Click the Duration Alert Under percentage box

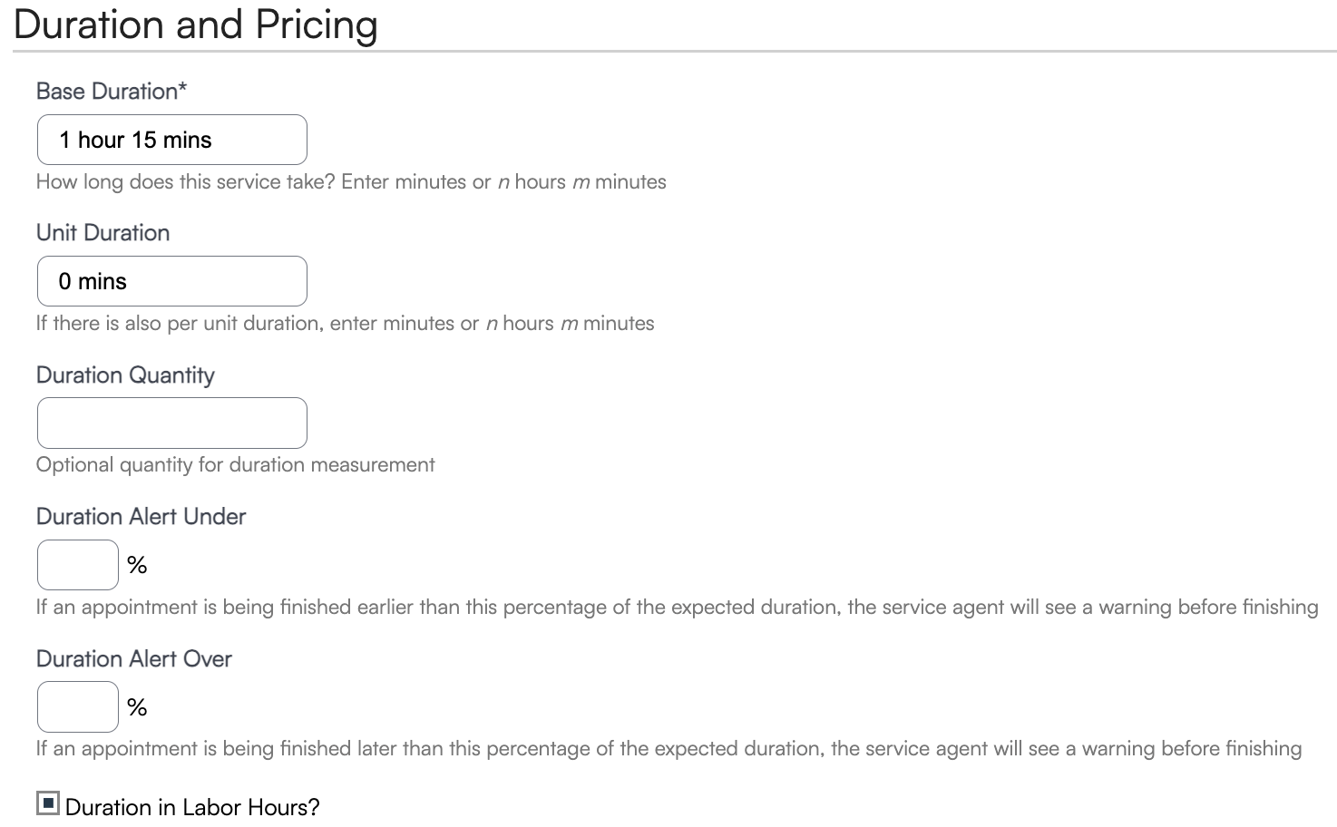[x=77, y=565]
